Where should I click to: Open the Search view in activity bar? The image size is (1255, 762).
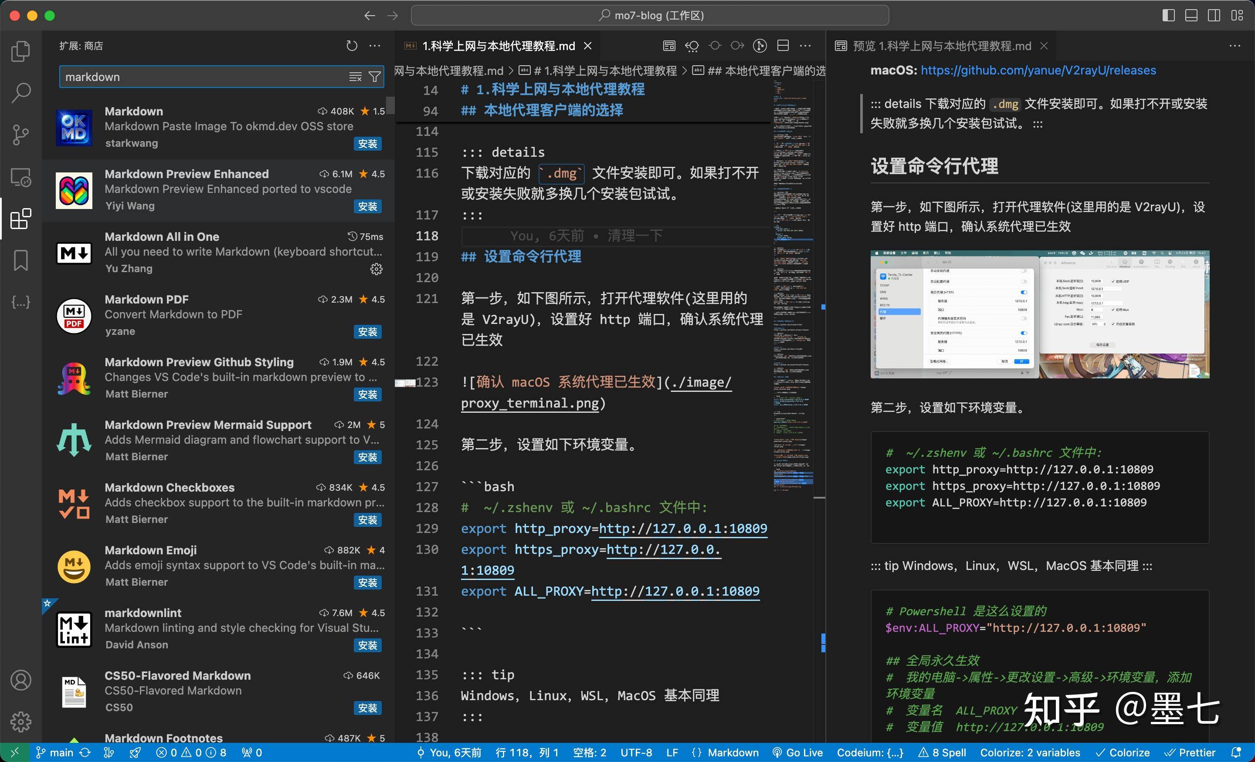(x=21, y=93)
